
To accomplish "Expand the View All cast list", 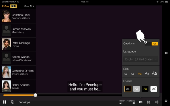I will click(x=29, y=6).
